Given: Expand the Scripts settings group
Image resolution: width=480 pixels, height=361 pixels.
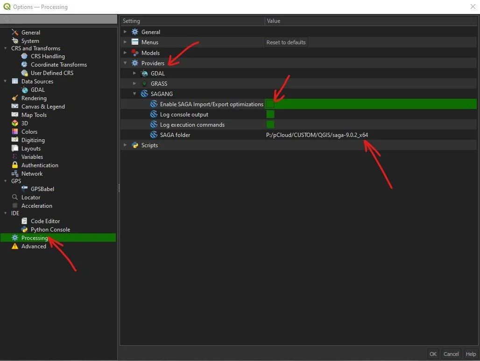Looking at the screenshot, I should click(x=125, y=145).
